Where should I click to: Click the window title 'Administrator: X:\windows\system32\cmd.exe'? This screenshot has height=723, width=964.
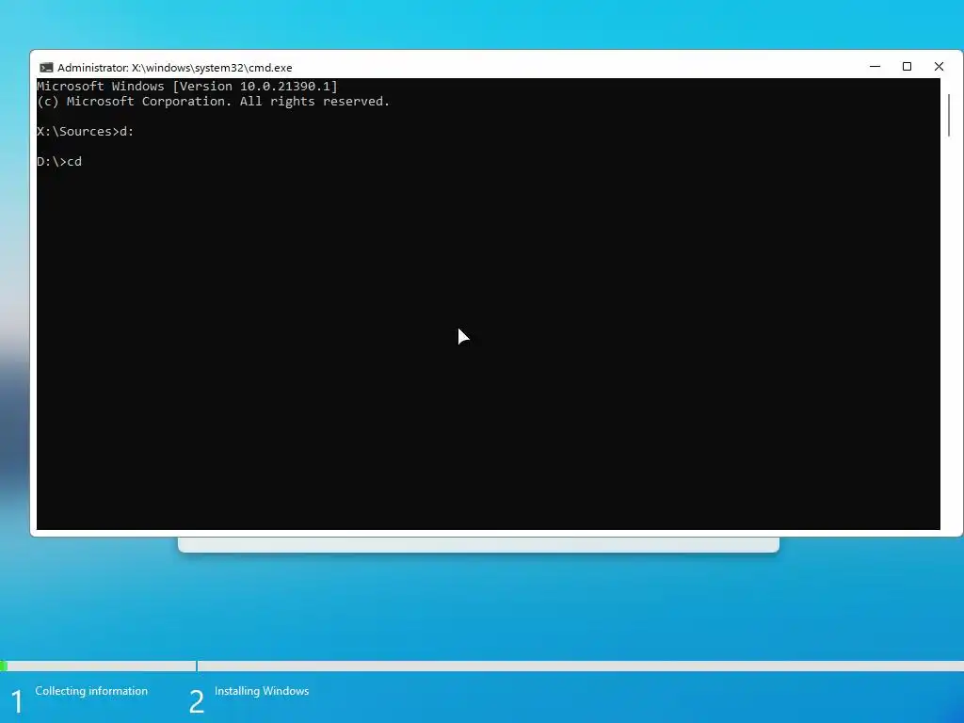[174, 68]
